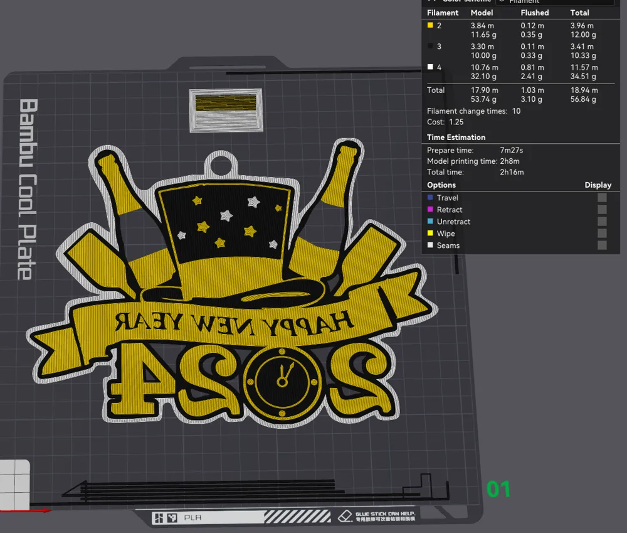This screenshot has width=627, height=533.
Task: Click the cyan Unretract legend icon
Action: pyautogui.click(x=430, y=222)
